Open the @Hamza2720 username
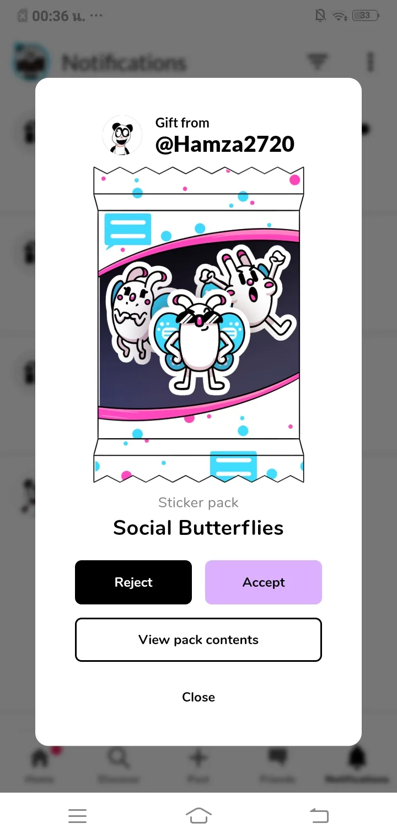The image size is (397, 839). click(225, 145)
